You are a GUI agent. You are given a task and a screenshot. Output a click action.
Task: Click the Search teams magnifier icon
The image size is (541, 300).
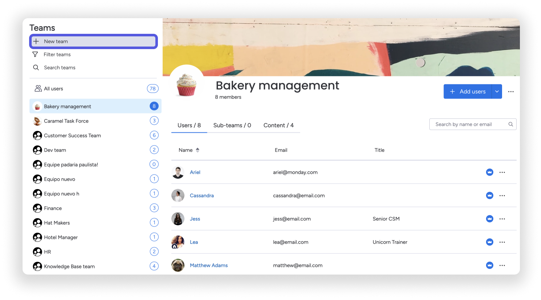pyautogui.click(x=36, y=68)
